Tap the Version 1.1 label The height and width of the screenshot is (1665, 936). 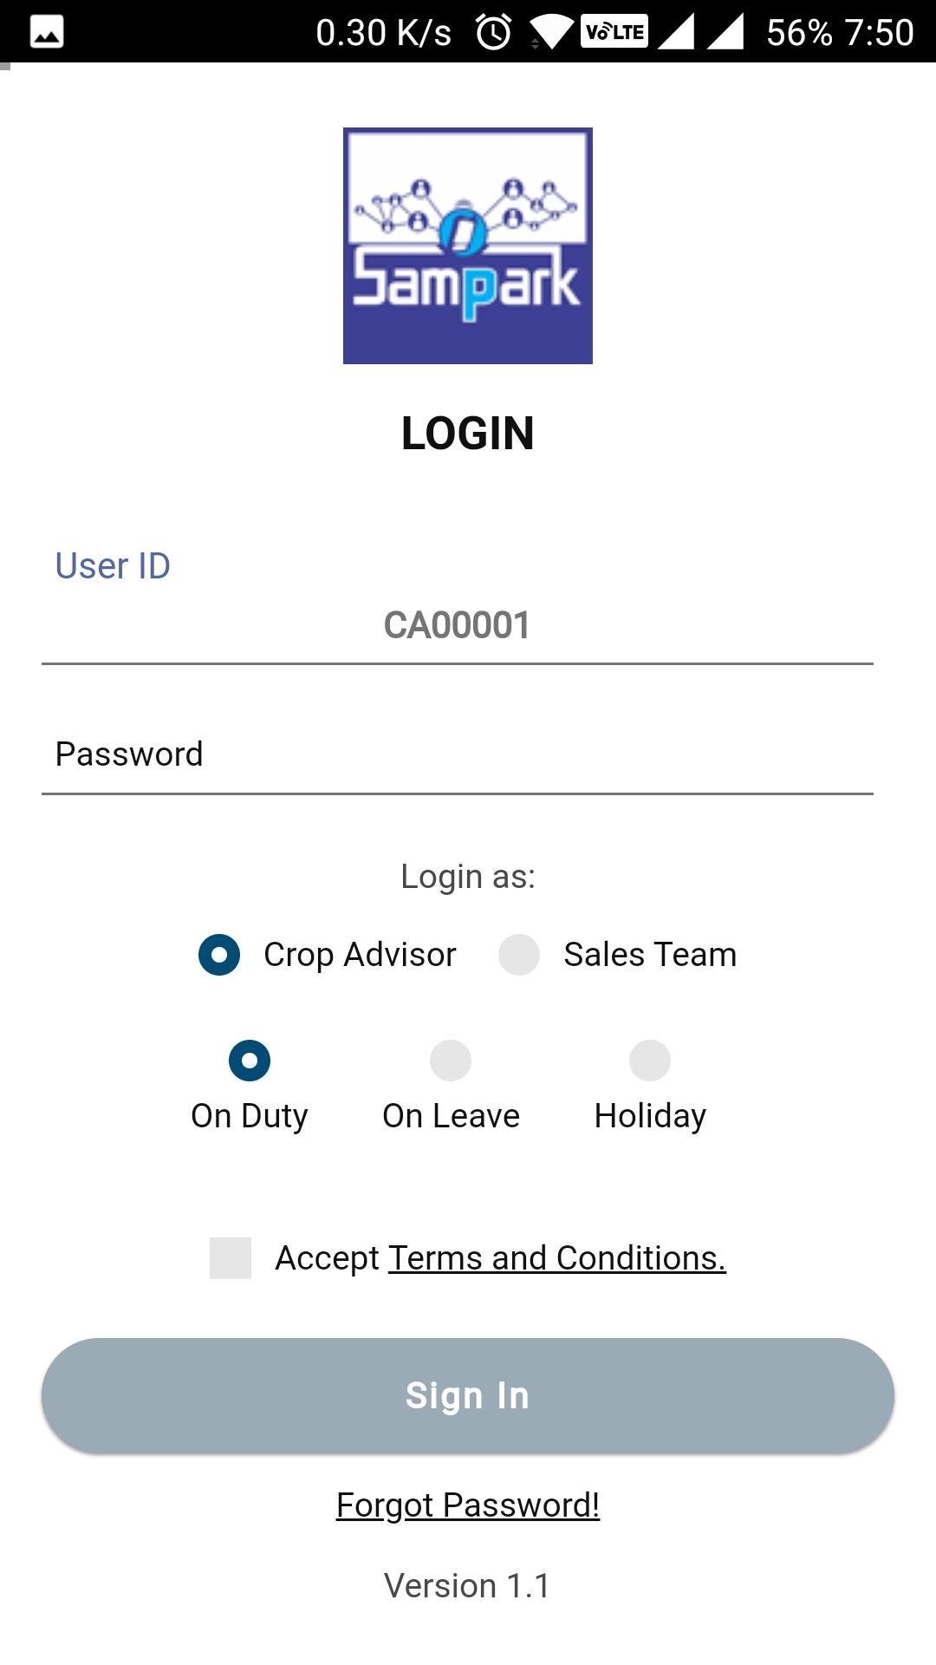click(x=467, y=1586)
